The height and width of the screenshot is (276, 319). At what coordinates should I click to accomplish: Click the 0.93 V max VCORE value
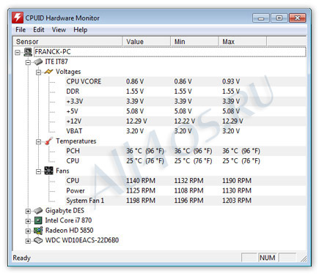(231, 81)
